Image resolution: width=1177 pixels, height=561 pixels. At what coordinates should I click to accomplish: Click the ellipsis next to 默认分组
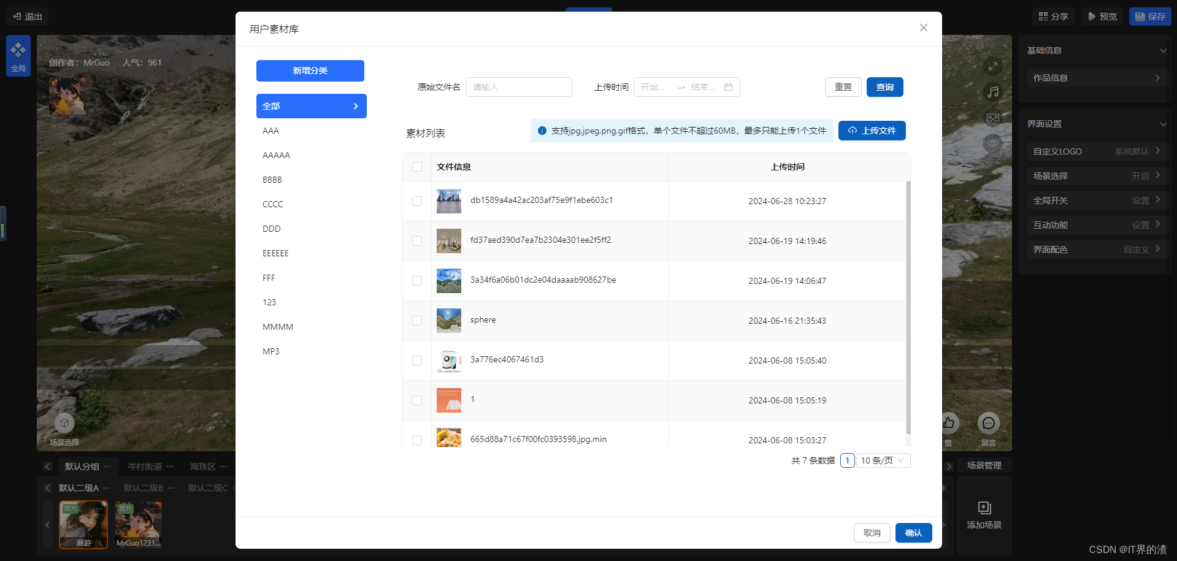pos(107,467)
